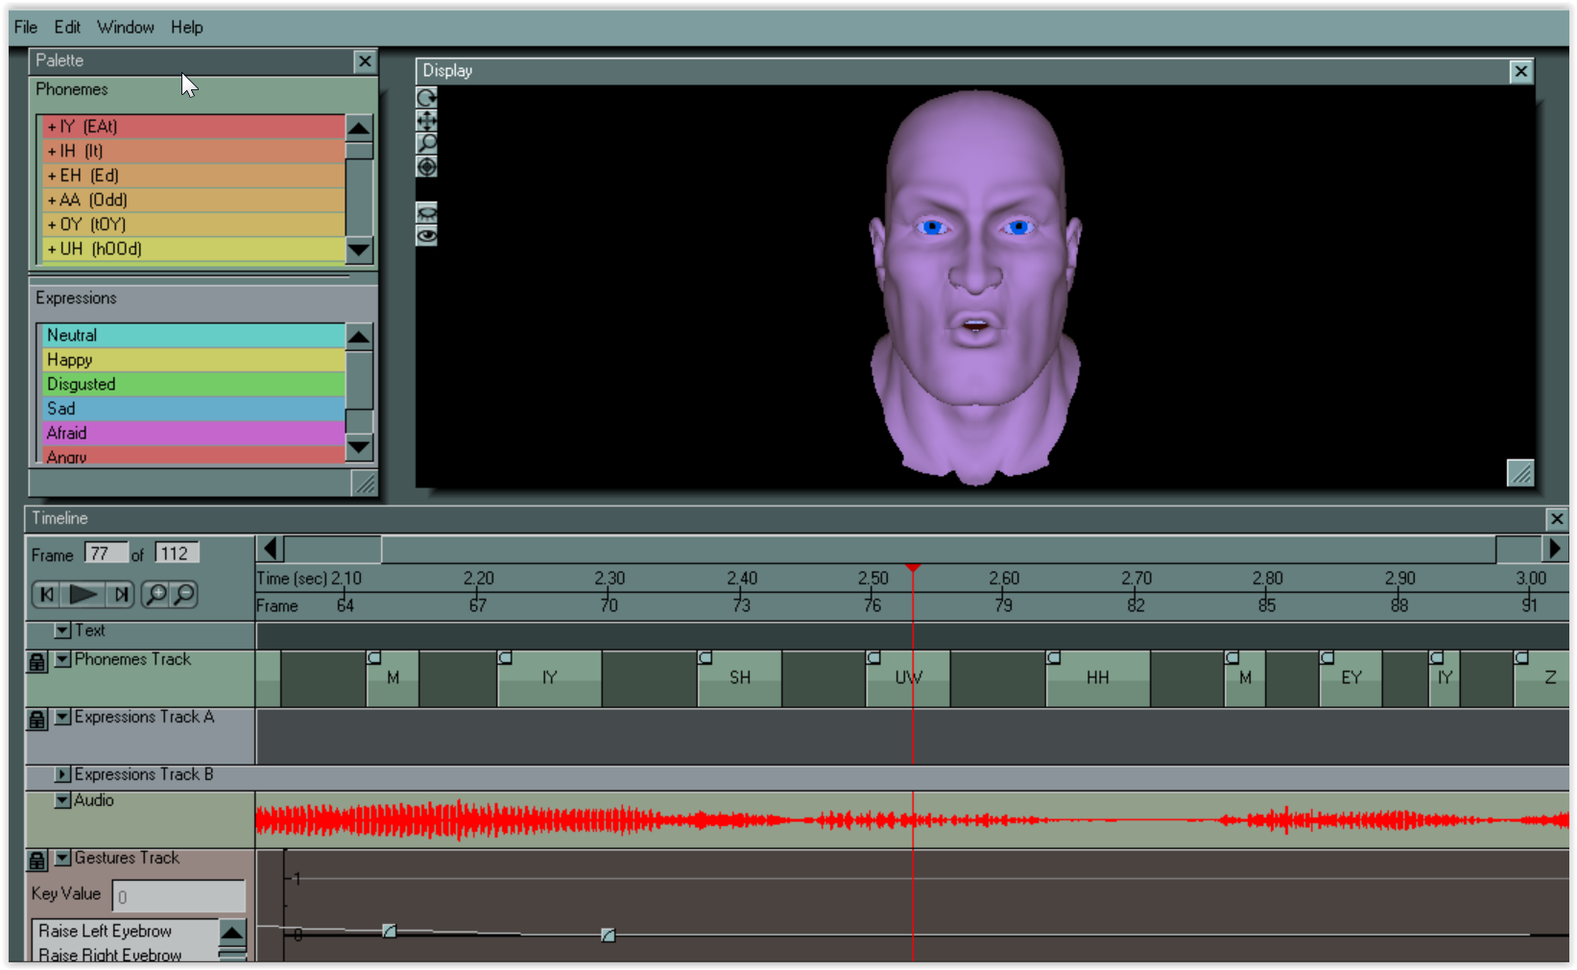Open the Window menu
This screenshot has height=970, width=1577.
(126, 27)
